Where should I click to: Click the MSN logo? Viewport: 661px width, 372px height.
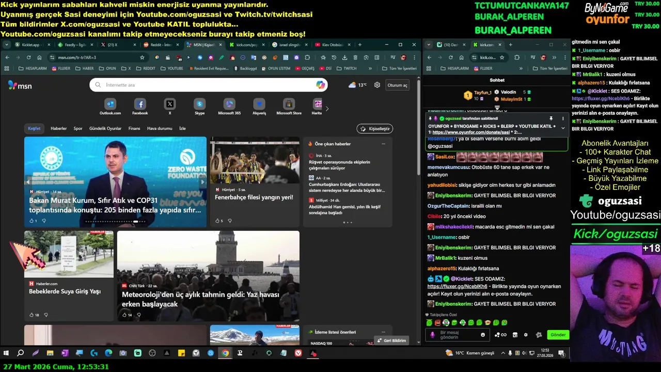click(x=20, y=85)
